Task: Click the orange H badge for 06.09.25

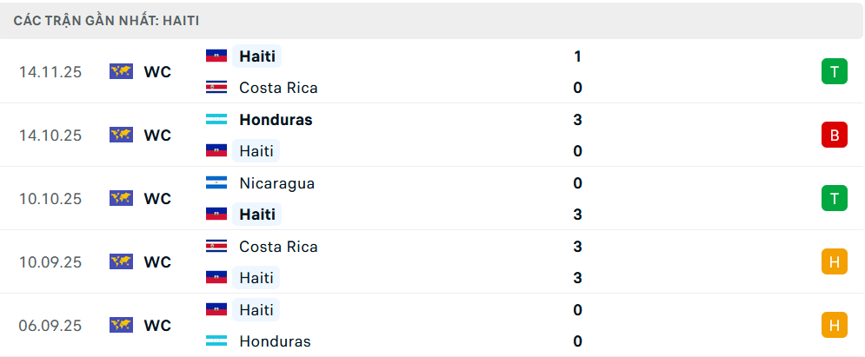Action: (x=834, y=326)
